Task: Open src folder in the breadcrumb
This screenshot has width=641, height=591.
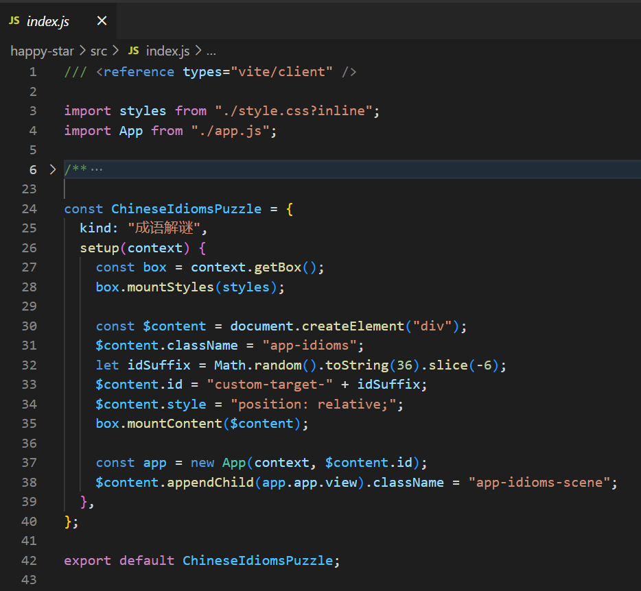Action: tap(99, 51)
